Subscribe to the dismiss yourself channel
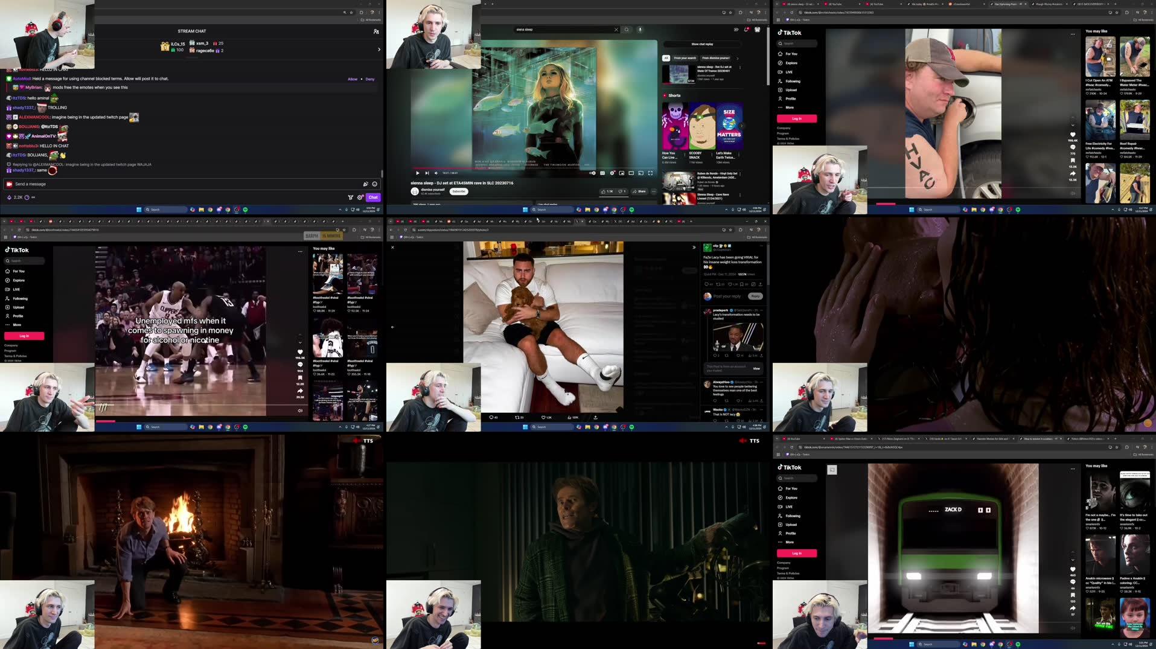Screen dimensions: 1156x649 459,191
